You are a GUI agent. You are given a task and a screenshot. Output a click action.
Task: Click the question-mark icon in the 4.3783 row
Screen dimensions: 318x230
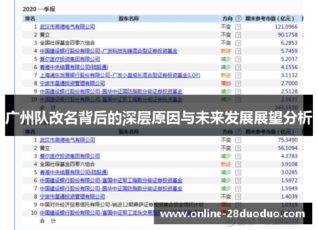point(238,156)
